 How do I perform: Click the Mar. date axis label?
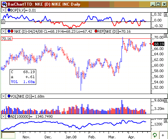coord(112,137)
